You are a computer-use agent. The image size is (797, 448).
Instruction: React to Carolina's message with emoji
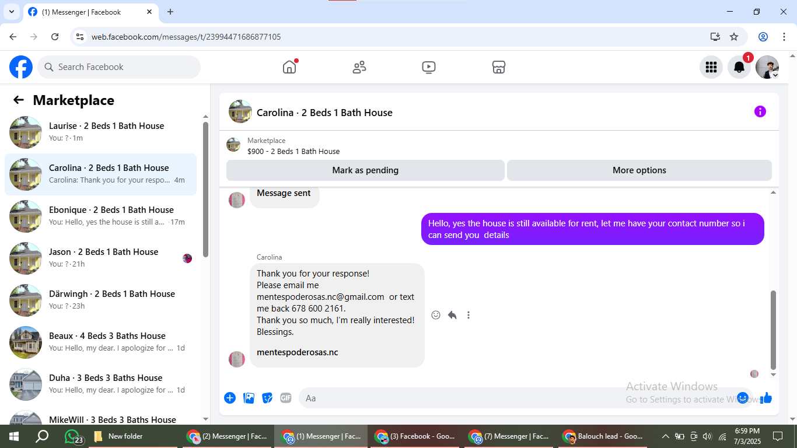[436, 315]
